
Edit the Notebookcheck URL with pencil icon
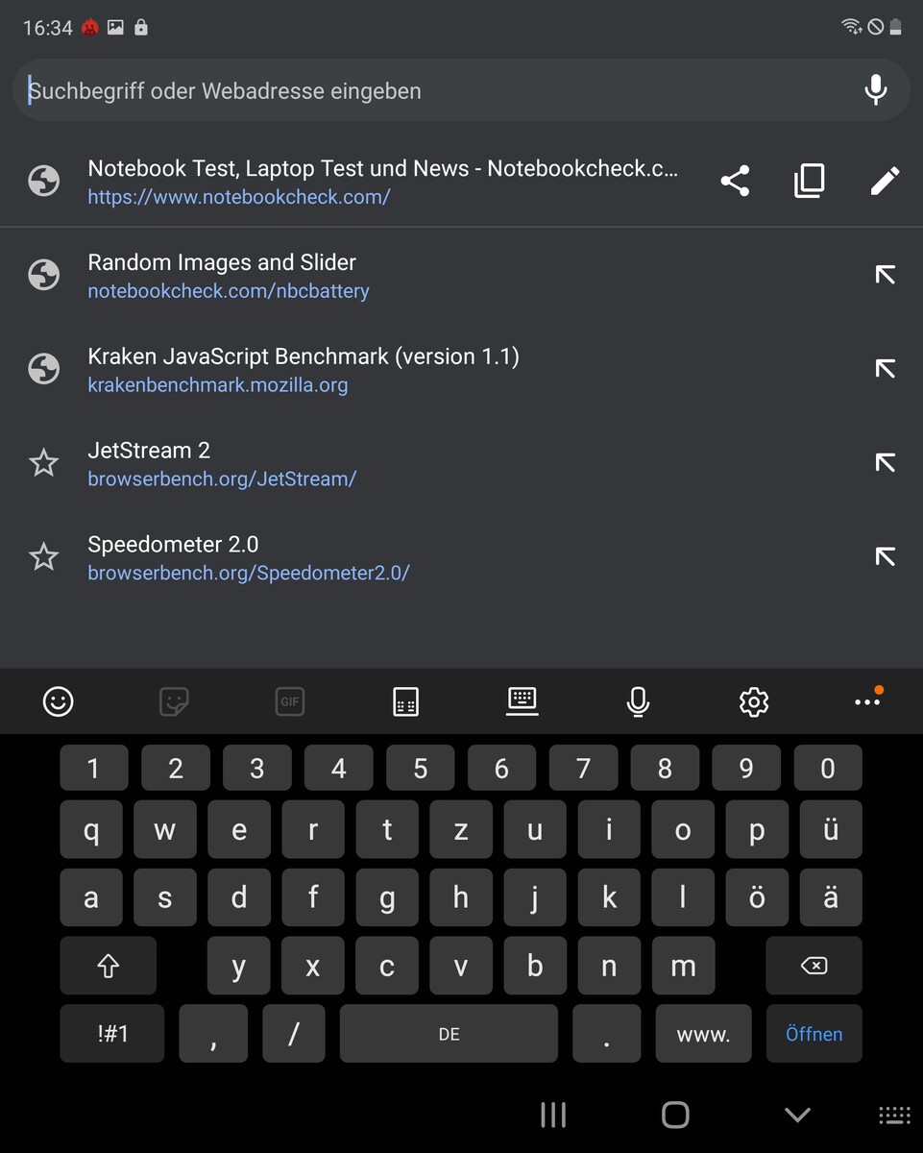885,181
